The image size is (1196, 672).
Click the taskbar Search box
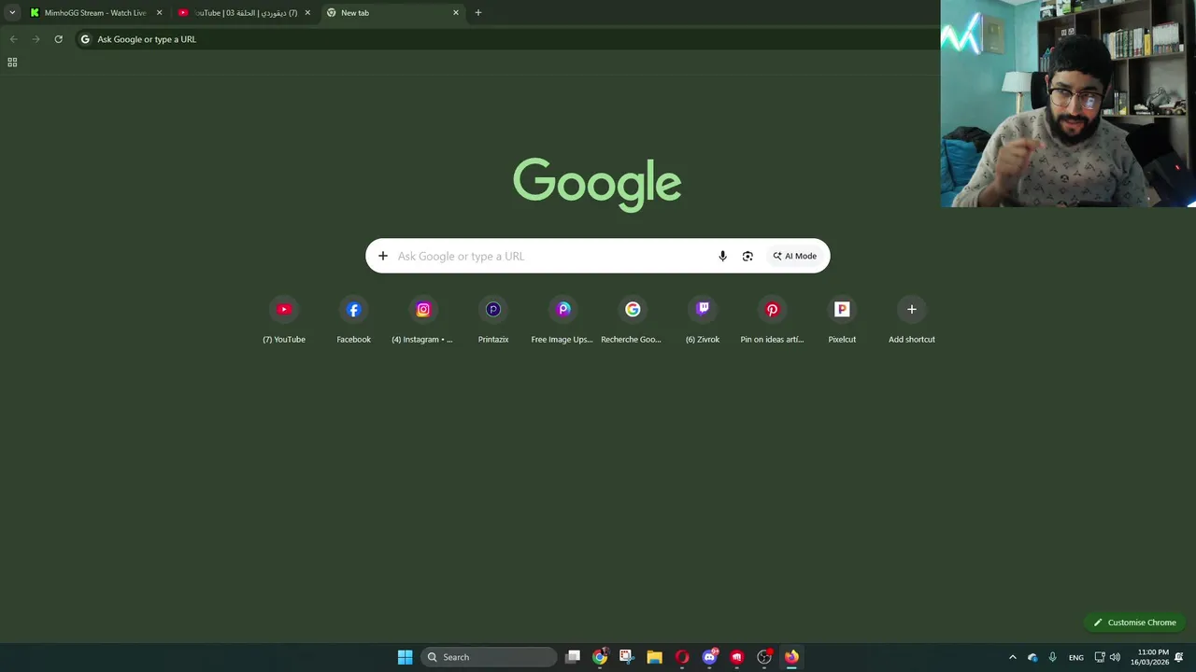pos(489,657)
